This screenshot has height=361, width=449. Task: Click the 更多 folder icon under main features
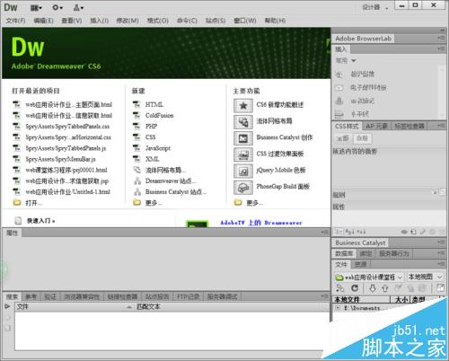pyautogui.click(x=238, y=203)
